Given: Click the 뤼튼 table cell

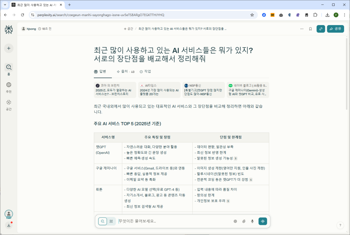Looking at the screenshot, I should click(108, 198).
